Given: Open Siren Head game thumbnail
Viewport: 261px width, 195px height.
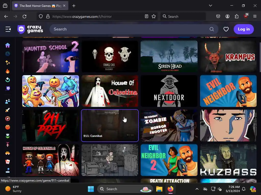Looking at the screenshot, I should (169, 56).
